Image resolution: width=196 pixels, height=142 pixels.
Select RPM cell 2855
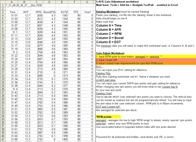click(x=37, y=109)
